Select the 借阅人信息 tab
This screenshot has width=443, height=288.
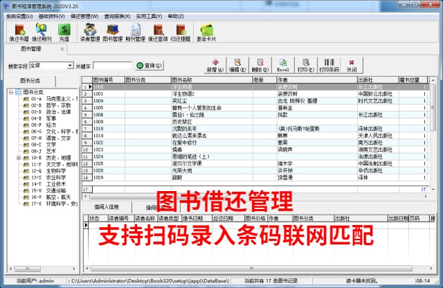(x=107, y=207)
